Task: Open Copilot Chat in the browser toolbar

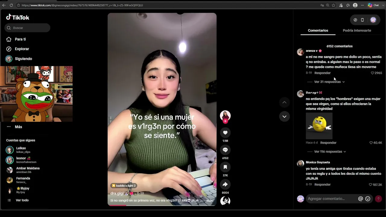Action: point(373,5)
